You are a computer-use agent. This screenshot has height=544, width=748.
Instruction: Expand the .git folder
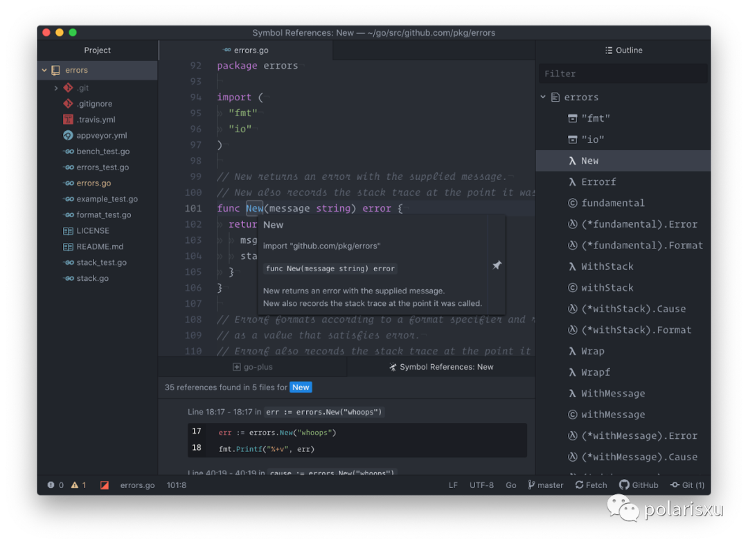(x=56, y=88)
